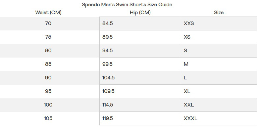Select the hip value 84.5 cell
257x129 pixels.
pos(140,23)
